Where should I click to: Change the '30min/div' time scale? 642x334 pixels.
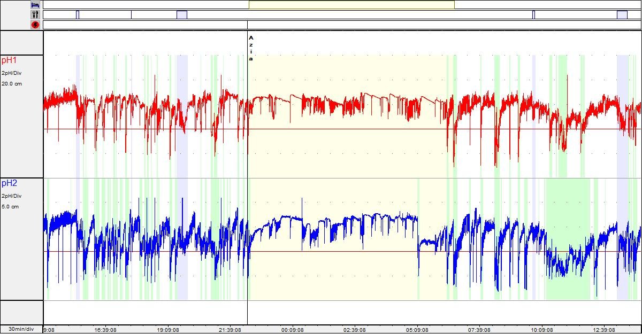pyautogui.click(x=21, y=329)
